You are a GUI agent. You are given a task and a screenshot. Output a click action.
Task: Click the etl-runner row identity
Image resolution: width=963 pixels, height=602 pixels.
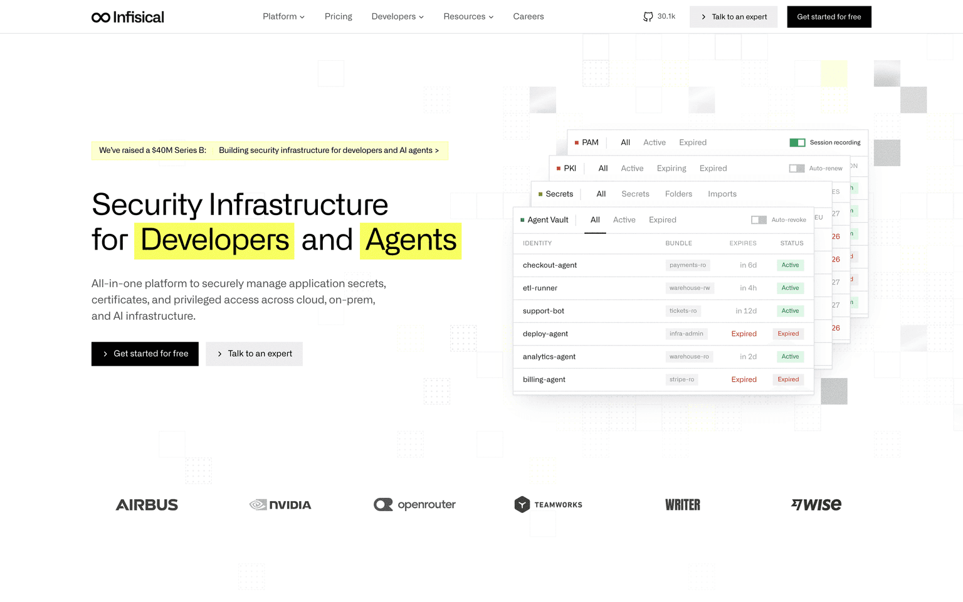540,288
